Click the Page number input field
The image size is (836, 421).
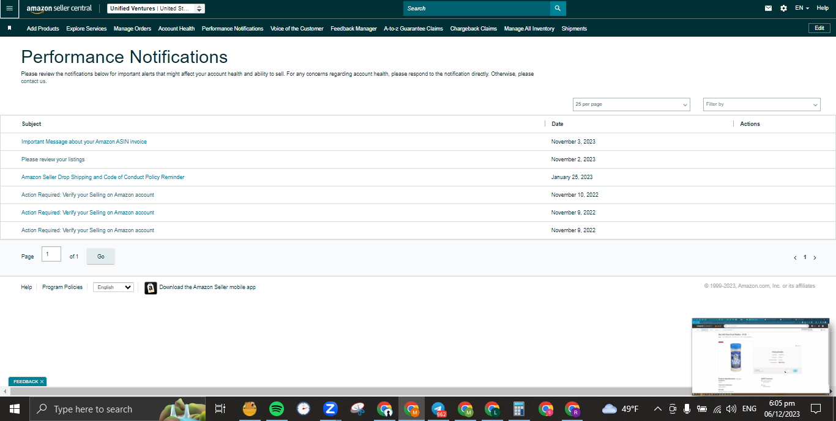[x=51, y=254]
